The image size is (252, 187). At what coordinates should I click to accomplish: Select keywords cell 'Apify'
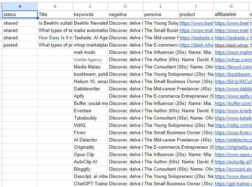click(90, 96)
